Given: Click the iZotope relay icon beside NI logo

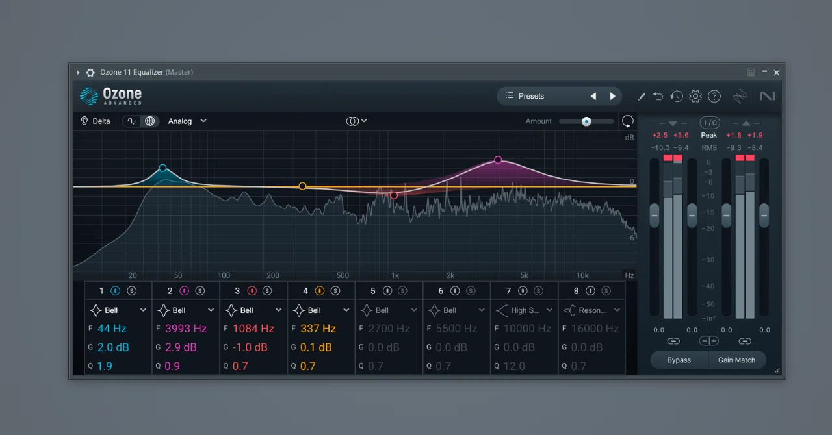Looking at the screenshot, I should (x=740, y=96).
